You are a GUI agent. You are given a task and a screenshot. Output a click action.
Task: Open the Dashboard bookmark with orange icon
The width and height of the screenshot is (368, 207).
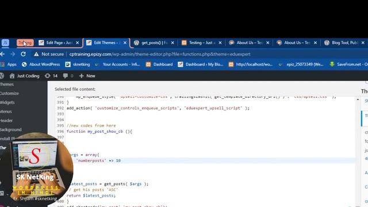click(159, 64)
